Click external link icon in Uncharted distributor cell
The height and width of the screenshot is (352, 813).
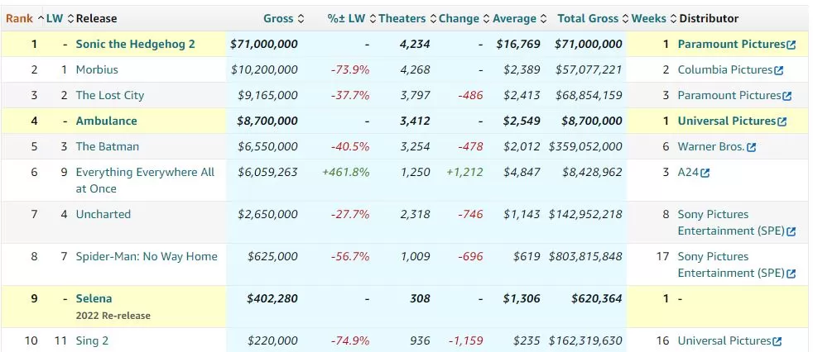point(791,231)
